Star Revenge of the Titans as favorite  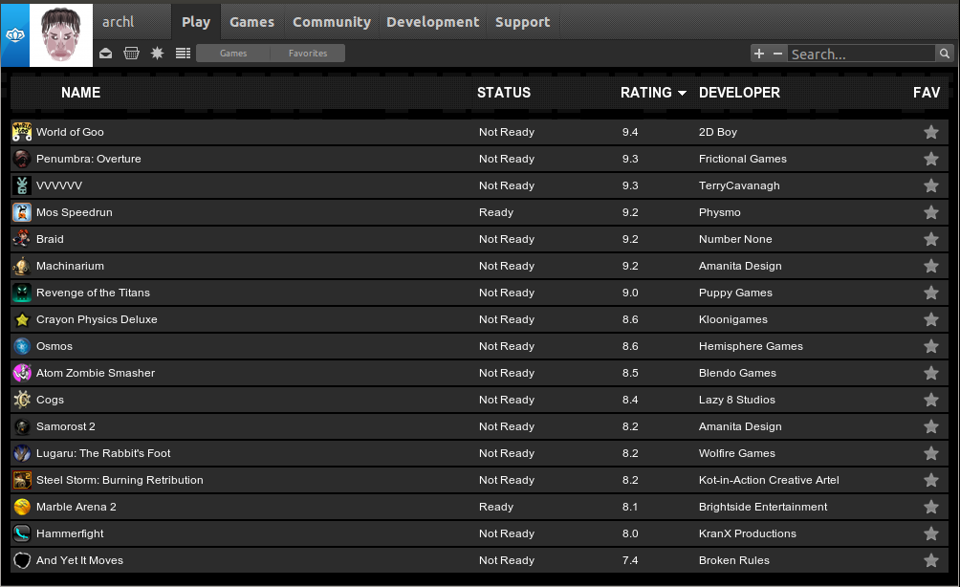pos(931,293)
